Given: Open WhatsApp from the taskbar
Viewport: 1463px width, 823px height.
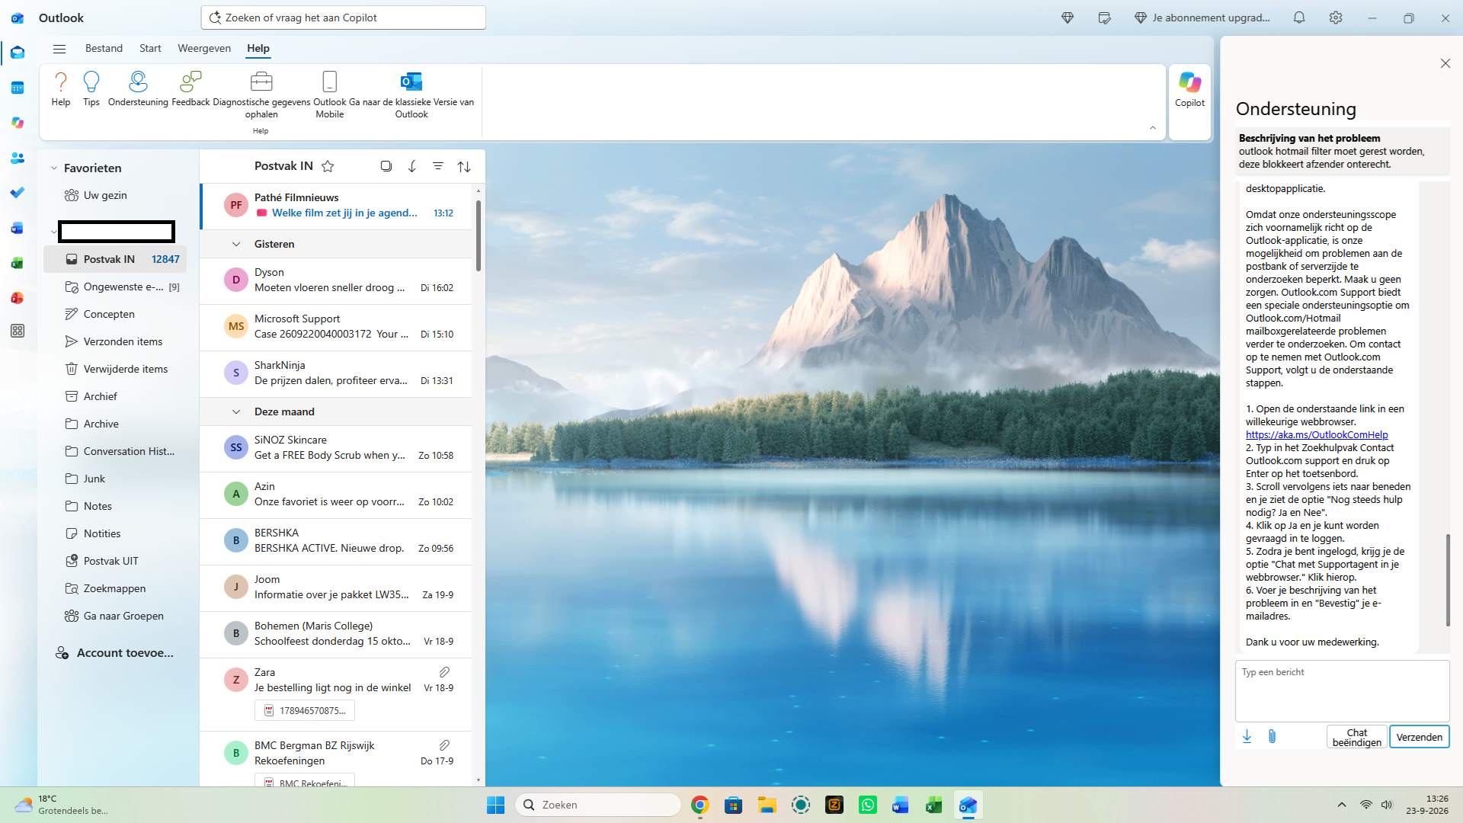Looking at the screenshot, I should [868, 805].
